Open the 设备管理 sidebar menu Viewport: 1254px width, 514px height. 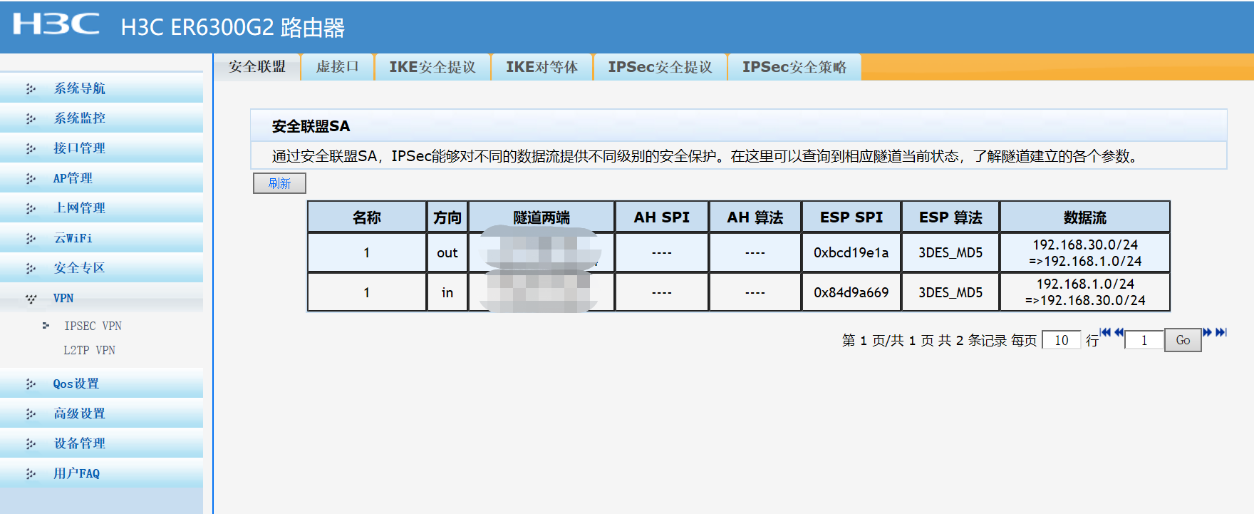101,443
